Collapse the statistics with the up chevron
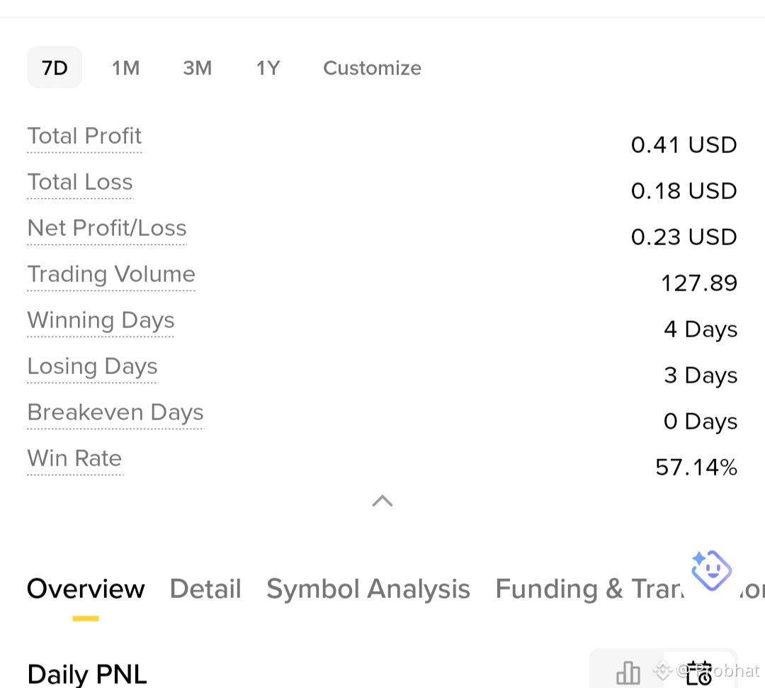765x688 pixels. click(382, 501)
